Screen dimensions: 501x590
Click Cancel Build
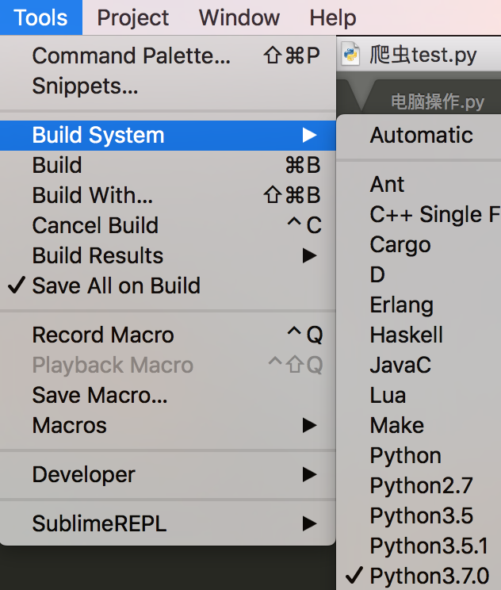pyautogui.click(x=95, y=225)
